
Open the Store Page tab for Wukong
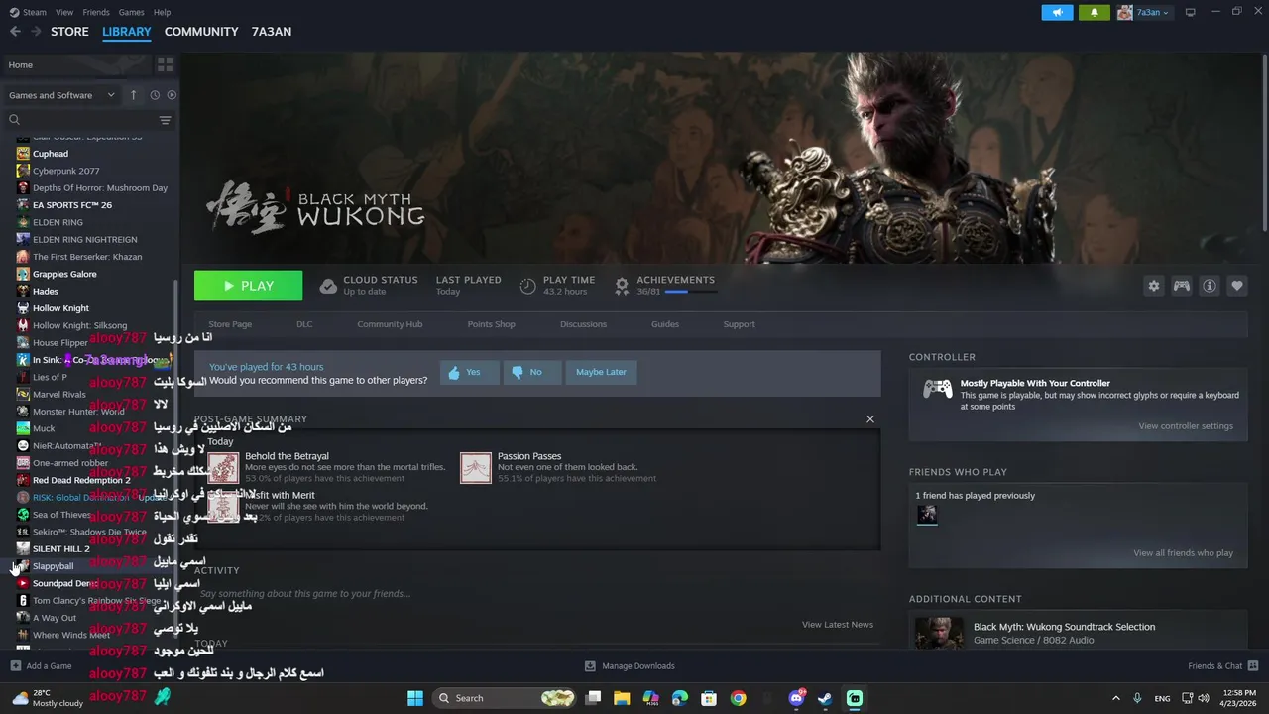click(230, 324)
